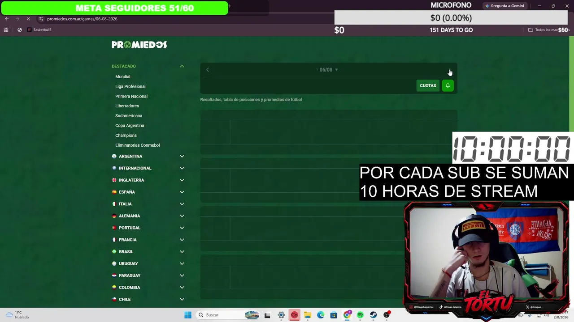Open Liga Profesional in the sidebar

(x=130, y=86)
